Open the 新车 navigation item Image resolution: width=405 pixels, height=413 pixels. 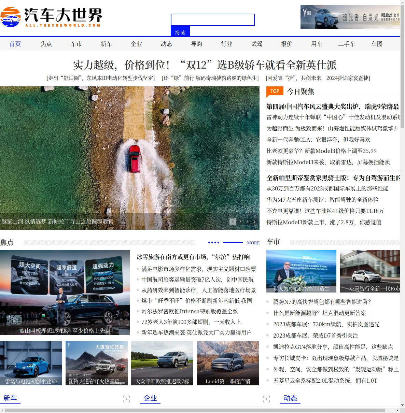(x=107, y=44)
